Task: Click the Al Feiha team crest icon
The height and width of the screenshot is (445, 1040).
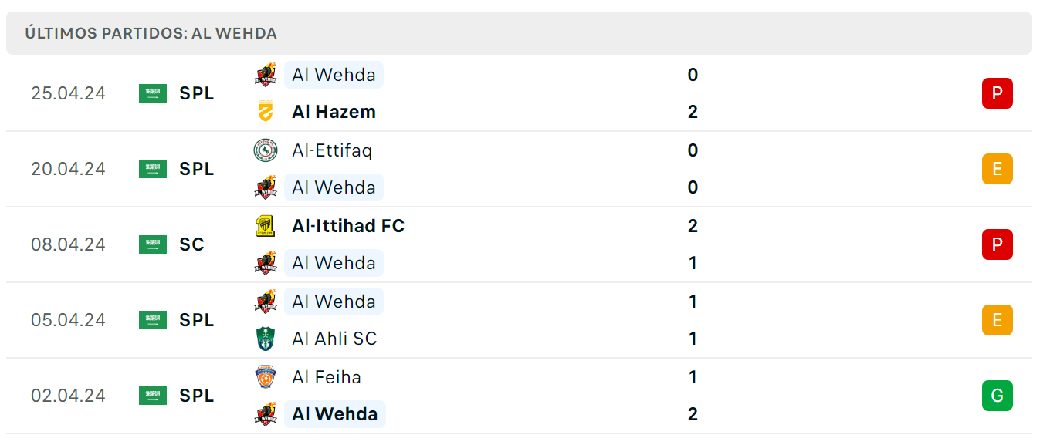Action: (266, 377)
